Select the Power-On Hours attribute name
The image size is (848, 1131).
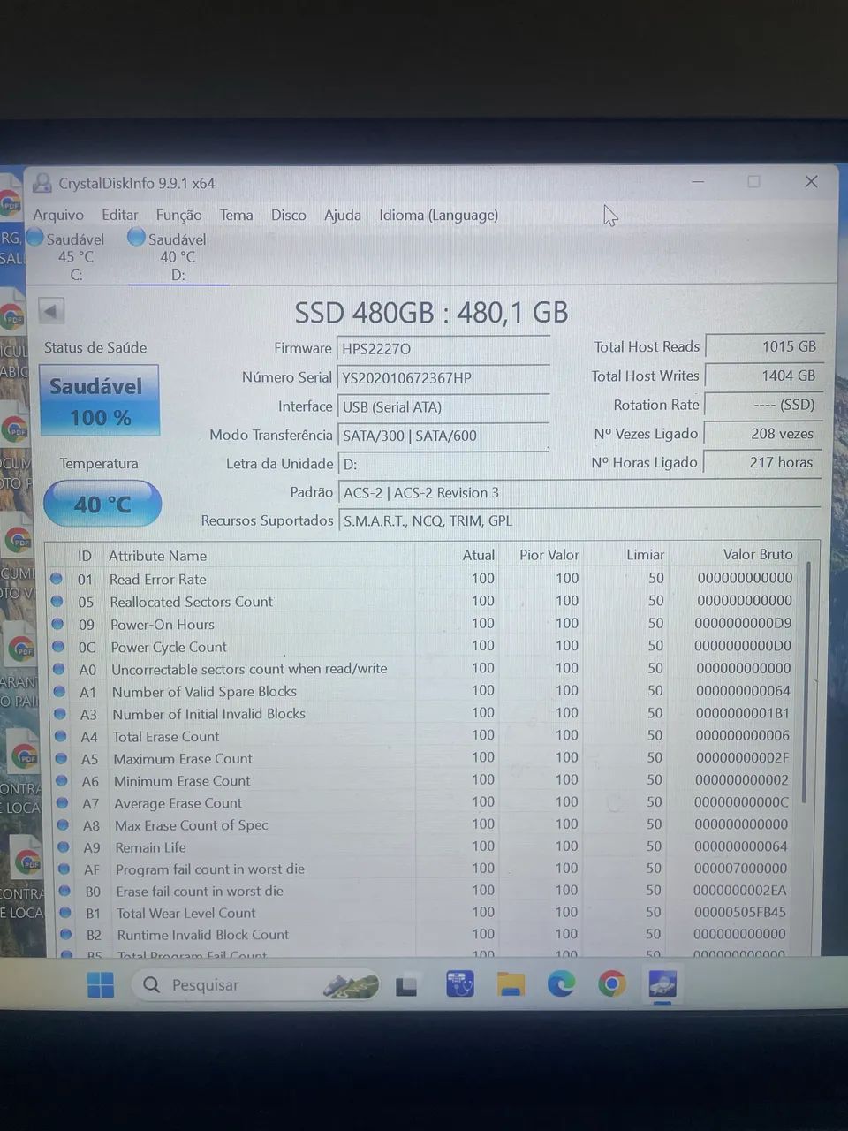163,625
